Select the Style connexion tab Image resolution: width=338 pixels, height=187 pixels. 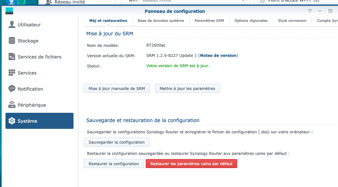tap(292, 21)
